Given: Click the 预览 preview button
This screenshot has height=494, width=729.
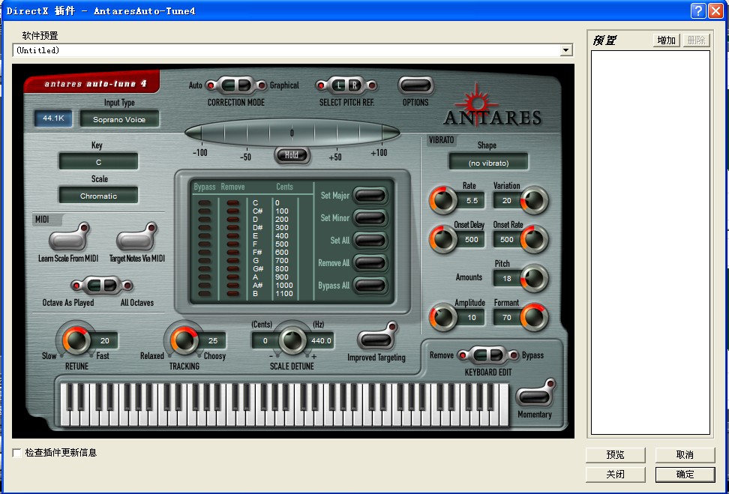Looking at the screenshot, I should pos(615,455).
